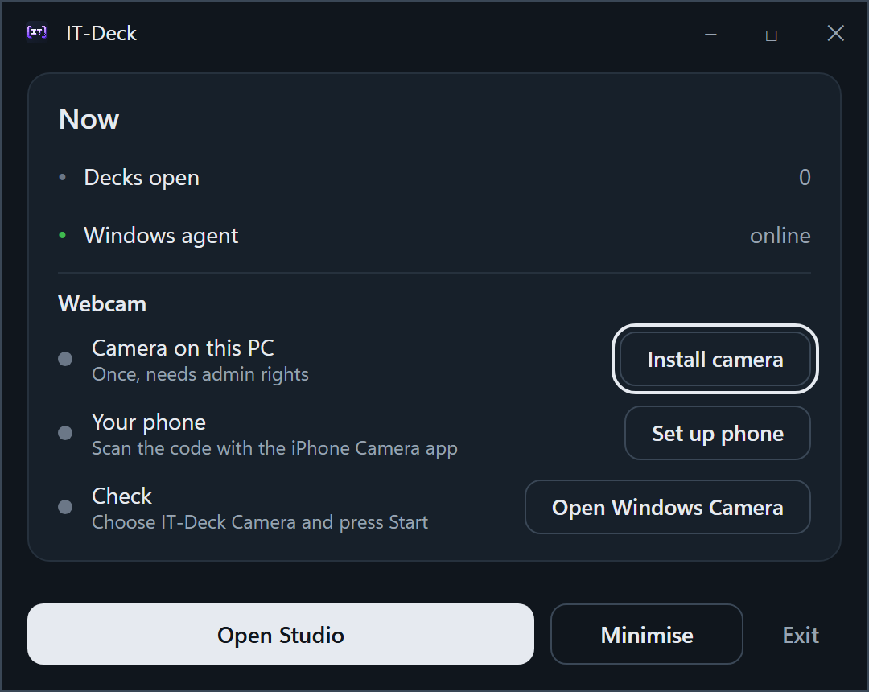Click the Minimise button
Image resolution: width=869 pixels, height=692 pixels.
(647, 634)
